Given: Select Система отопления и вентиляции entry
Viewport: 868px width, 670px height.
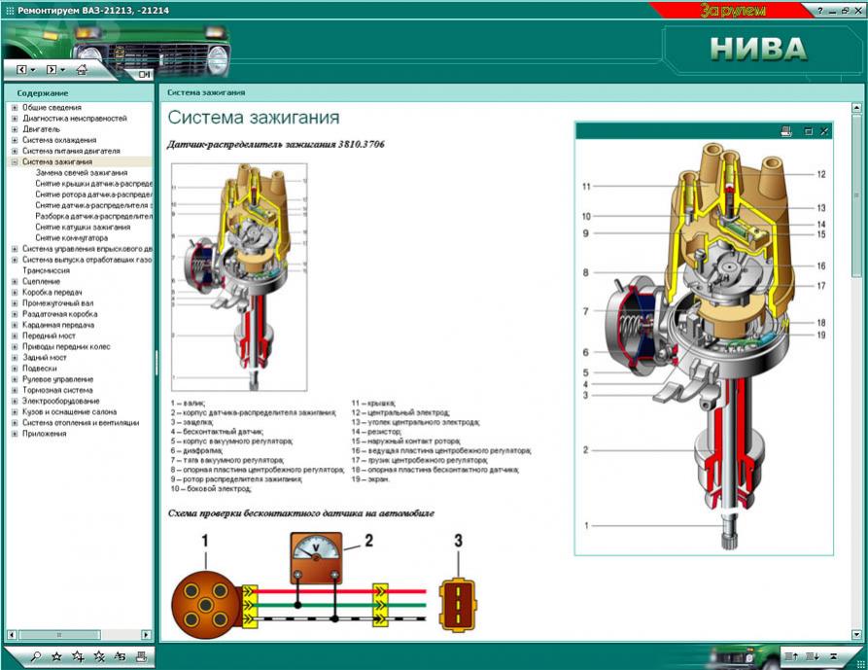Looking at the screenshot, I should 81,422.
